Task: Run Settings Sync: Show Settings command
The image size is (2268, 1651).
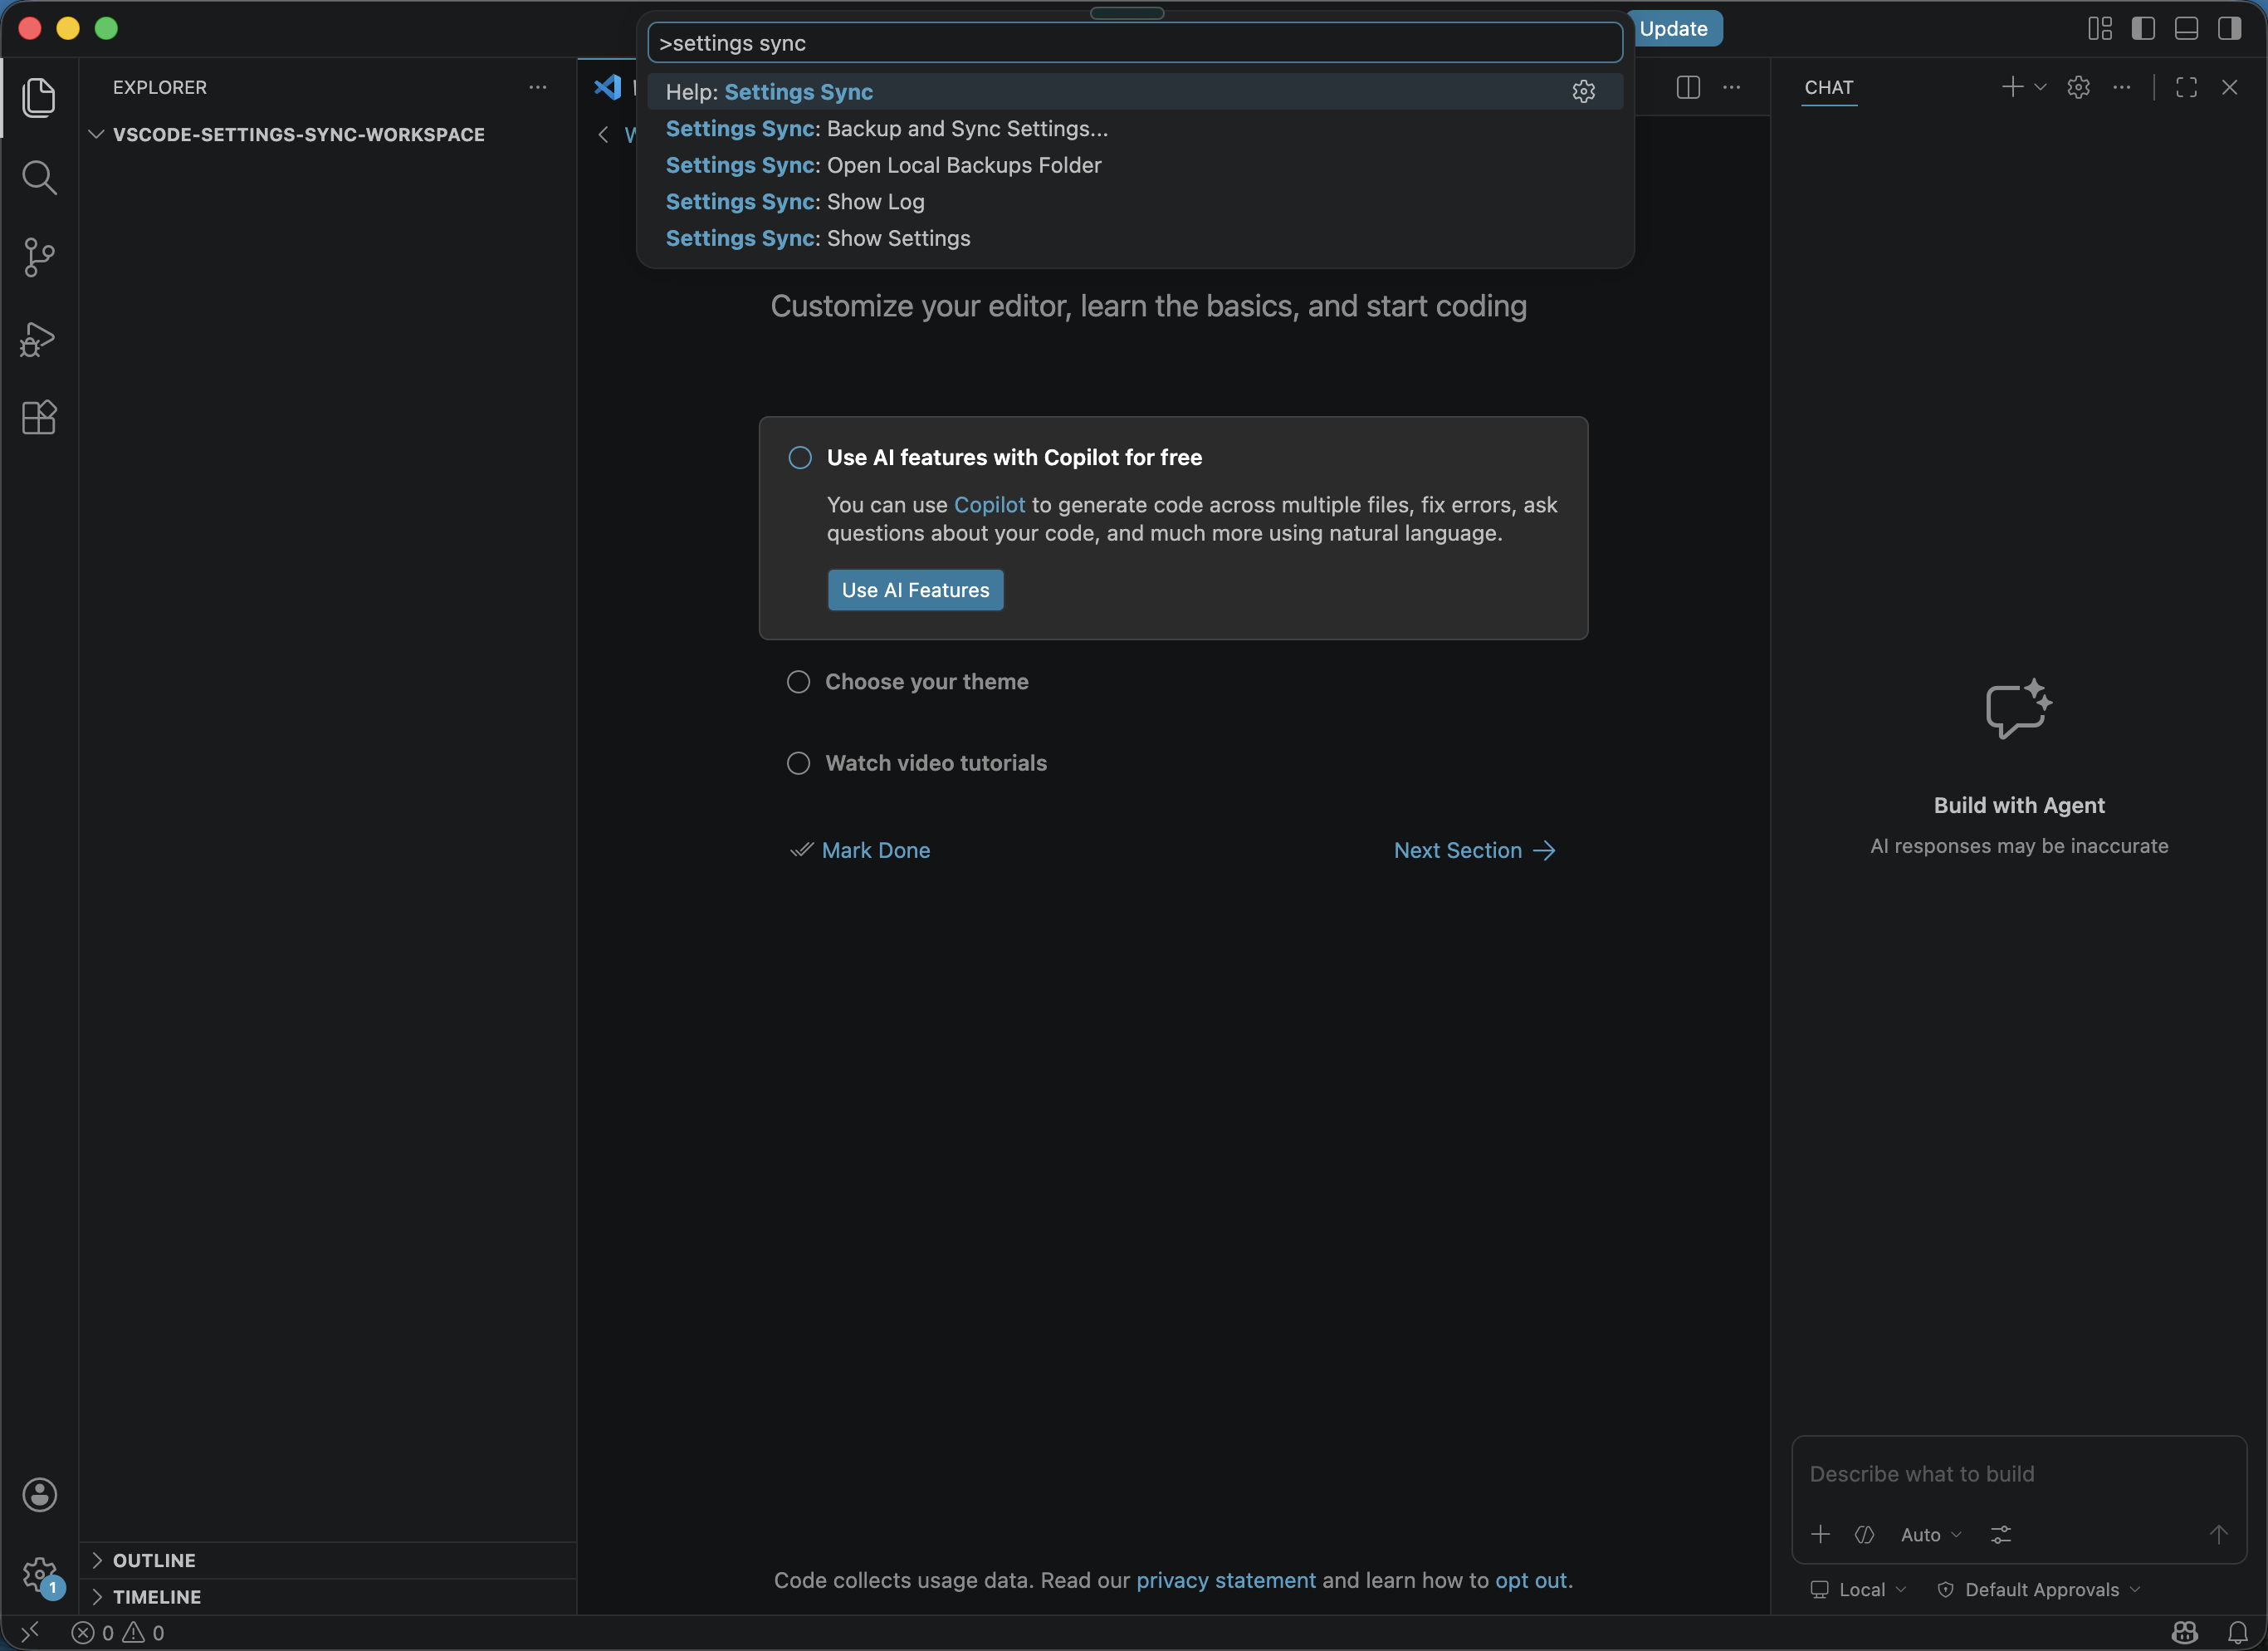Action: [x=1135, y=238]
